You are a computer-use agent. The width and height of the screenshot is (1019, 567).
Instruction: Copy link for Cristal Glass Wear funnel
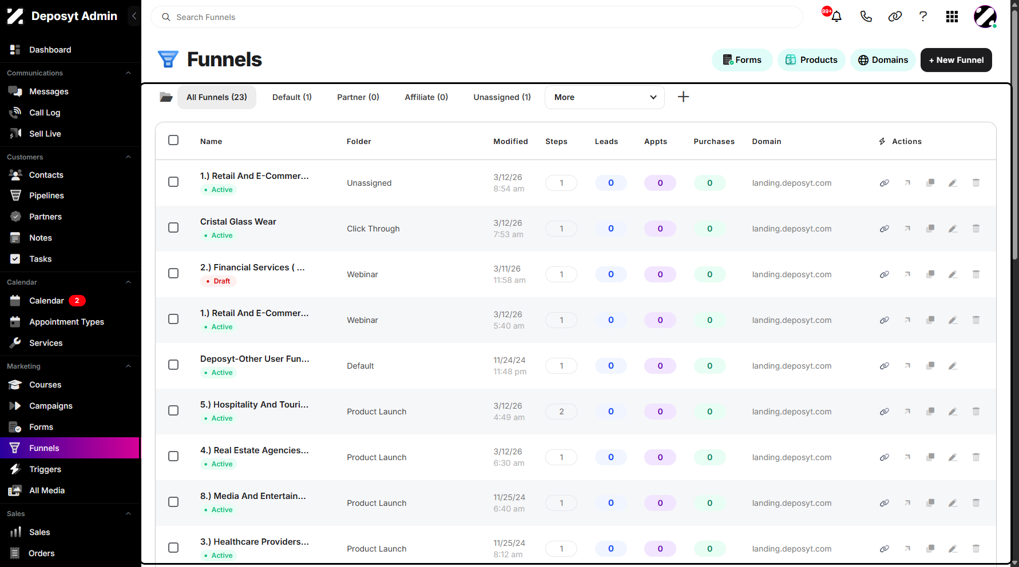(884, 229)
